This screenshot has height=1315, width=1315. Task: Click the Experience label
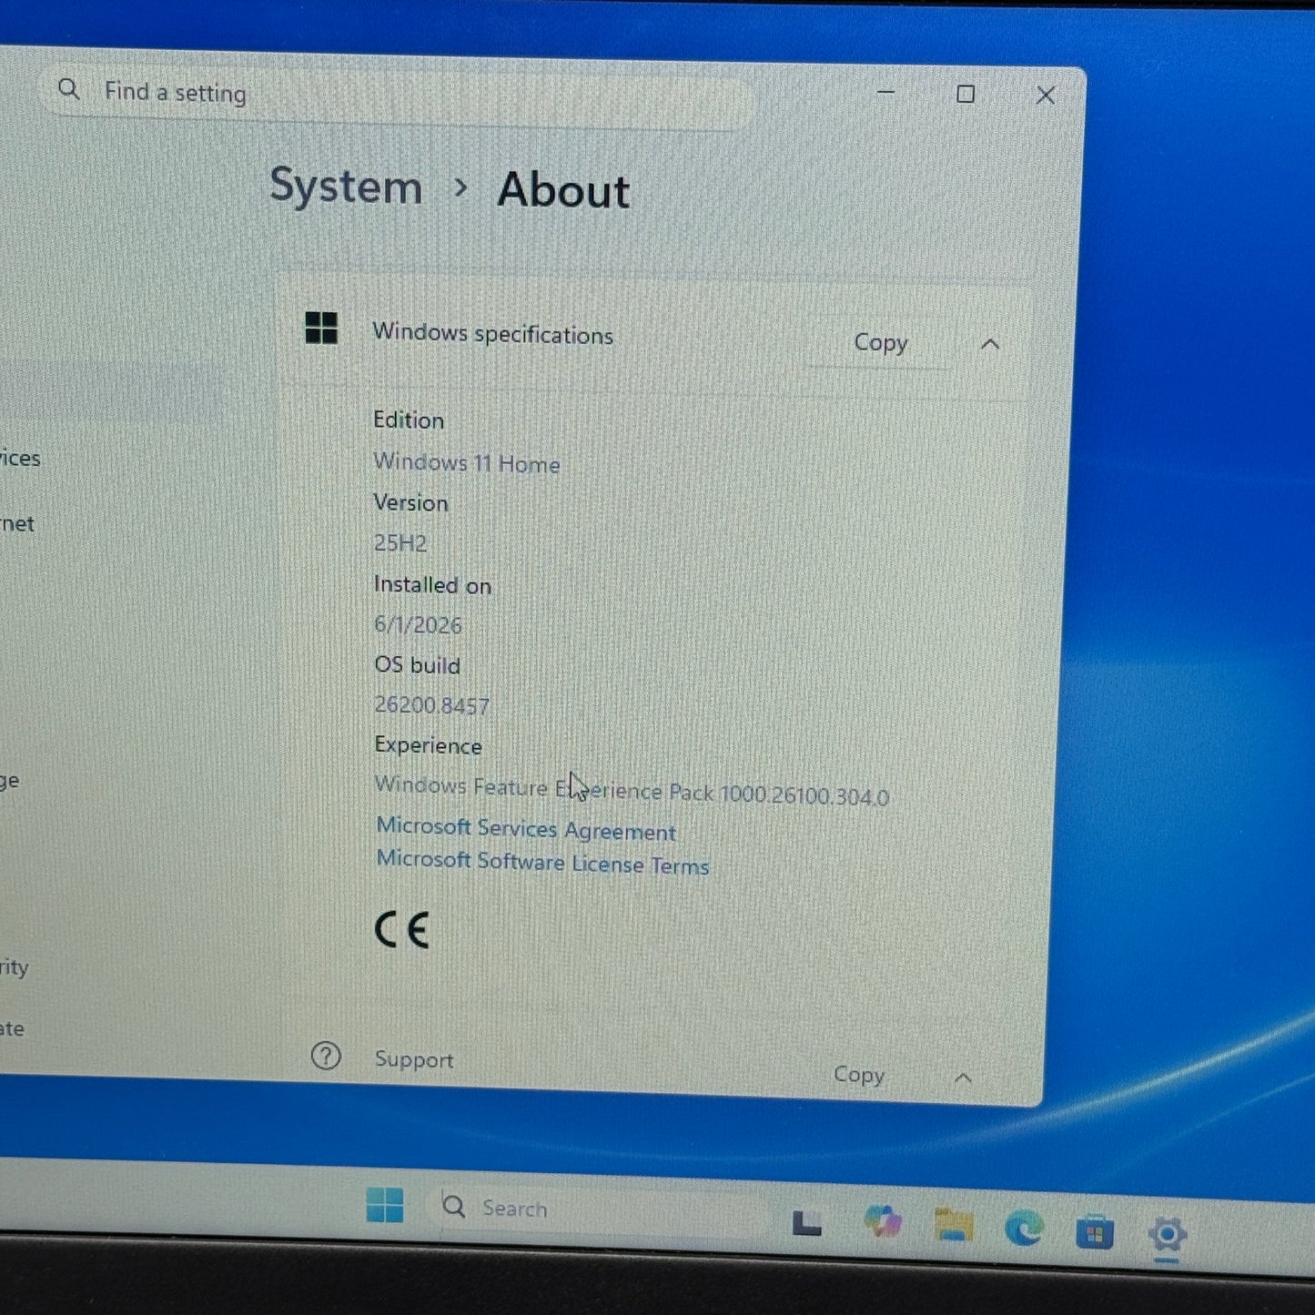(429, 745)
